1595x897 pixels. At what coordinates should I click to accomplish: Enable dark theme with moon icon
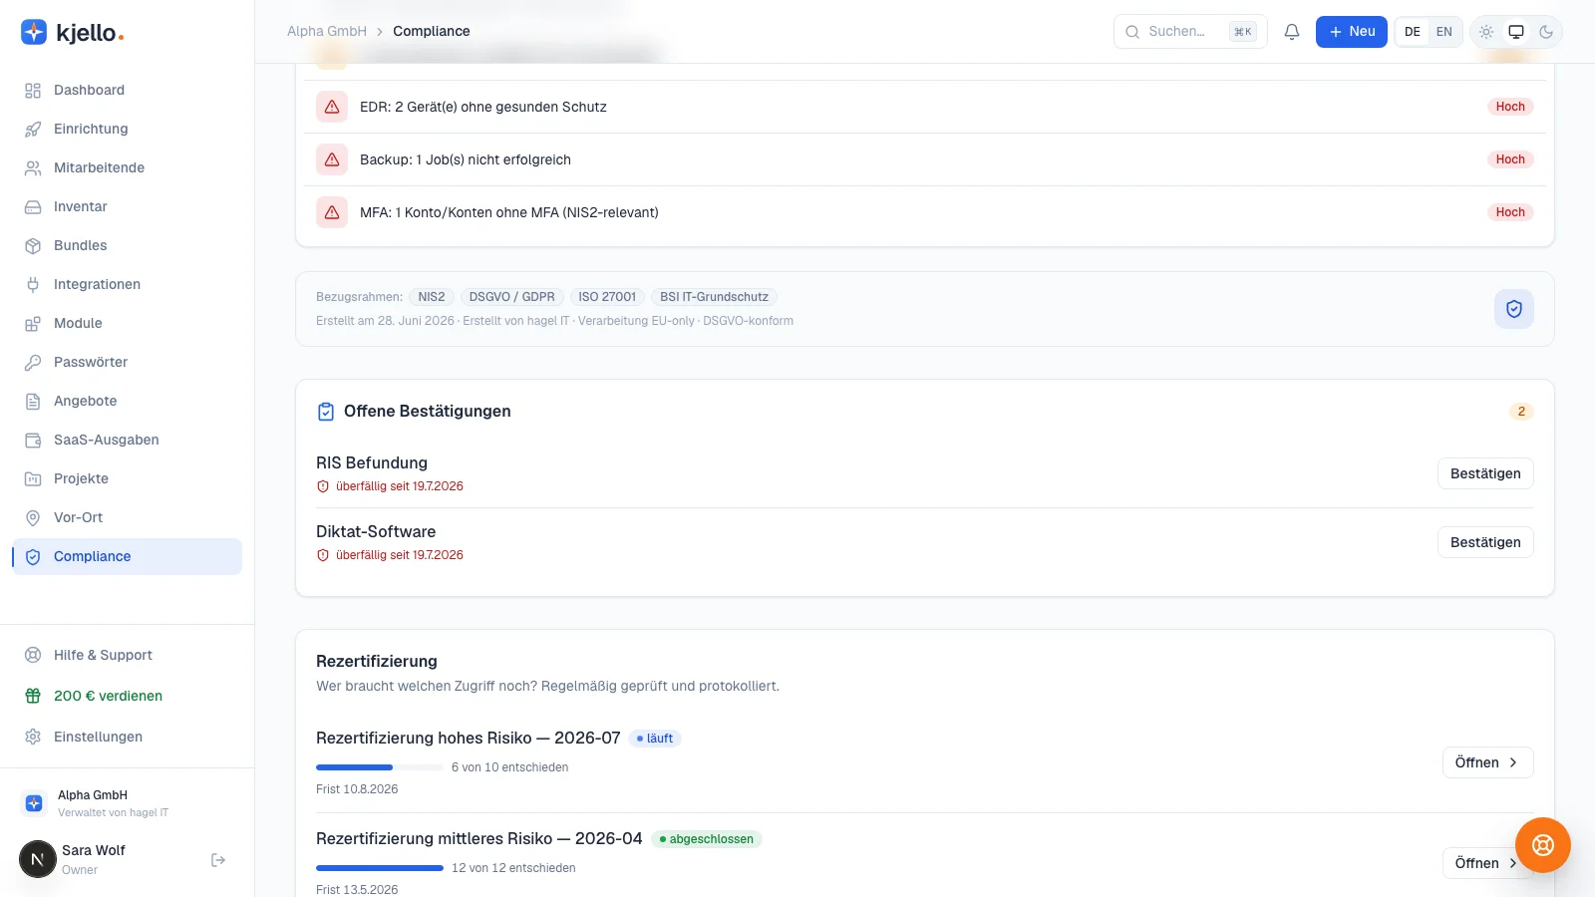tap(1546, 32)
